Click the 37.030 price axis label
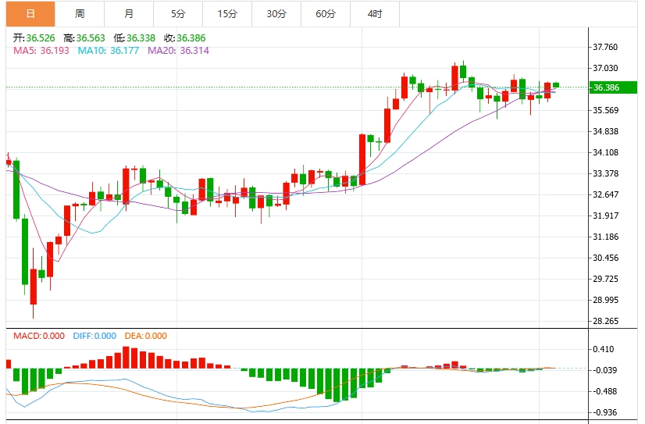 coord(605,68)
